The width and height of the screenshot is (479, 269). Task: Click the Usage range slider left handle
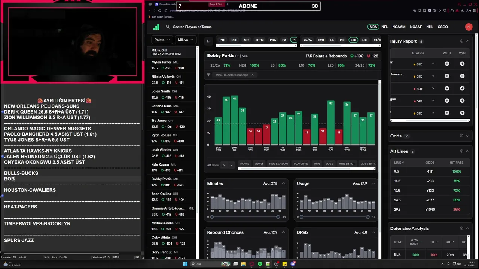coord(302,217)
